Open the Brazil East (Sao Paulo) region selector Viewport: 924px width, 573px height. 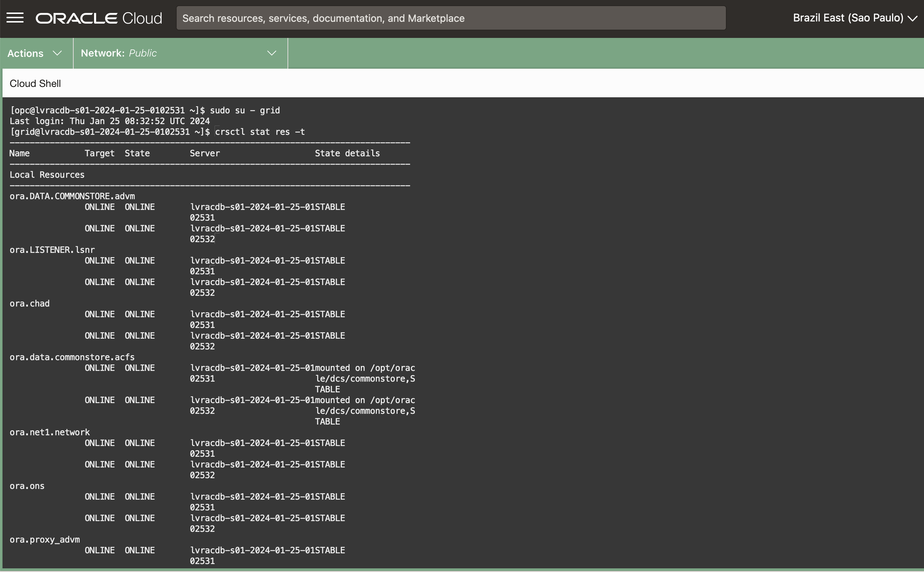(x=848, y=18)
